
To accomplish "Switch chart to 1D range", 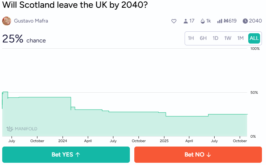I will pos(215,38).
